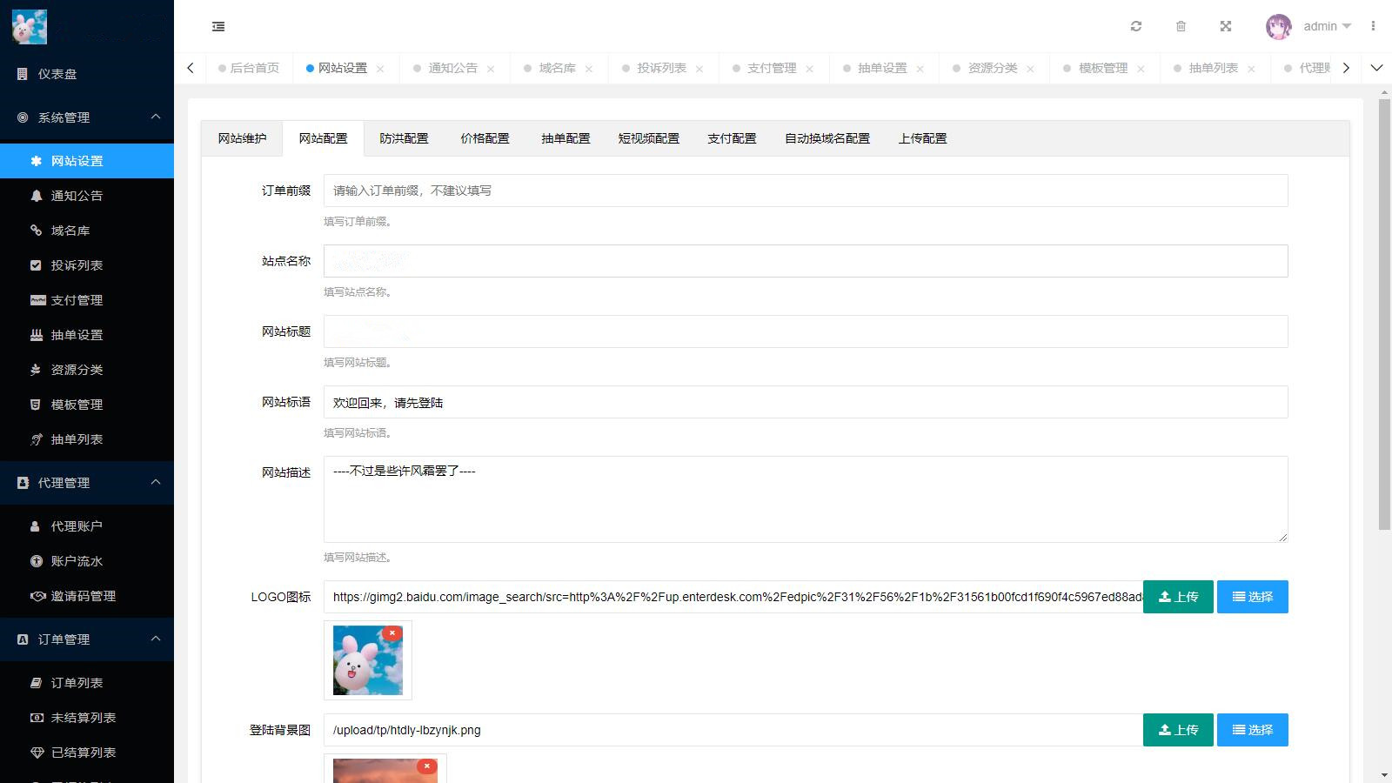The height and width of the screenshot is (783, 1392).
Task: Open 支付管理 in the sidebar
Action: (x=87, y=300)
